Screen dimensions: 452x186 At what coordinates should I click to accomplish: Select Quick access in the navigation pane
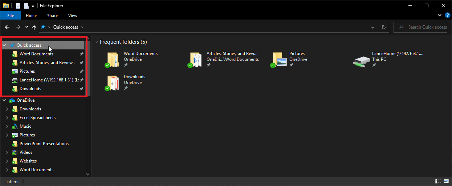pyautogui.click(x=29, y=45)
